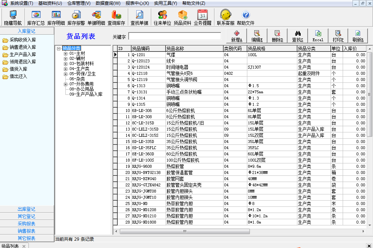Open the 报表中心(X) menu
373x248 pixels.
point(137,3)
